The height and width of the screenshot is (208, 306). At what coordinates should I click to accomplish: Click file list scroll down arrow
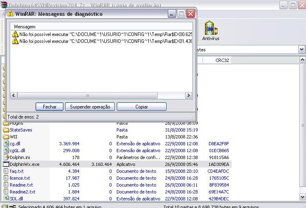click(302, 197)
